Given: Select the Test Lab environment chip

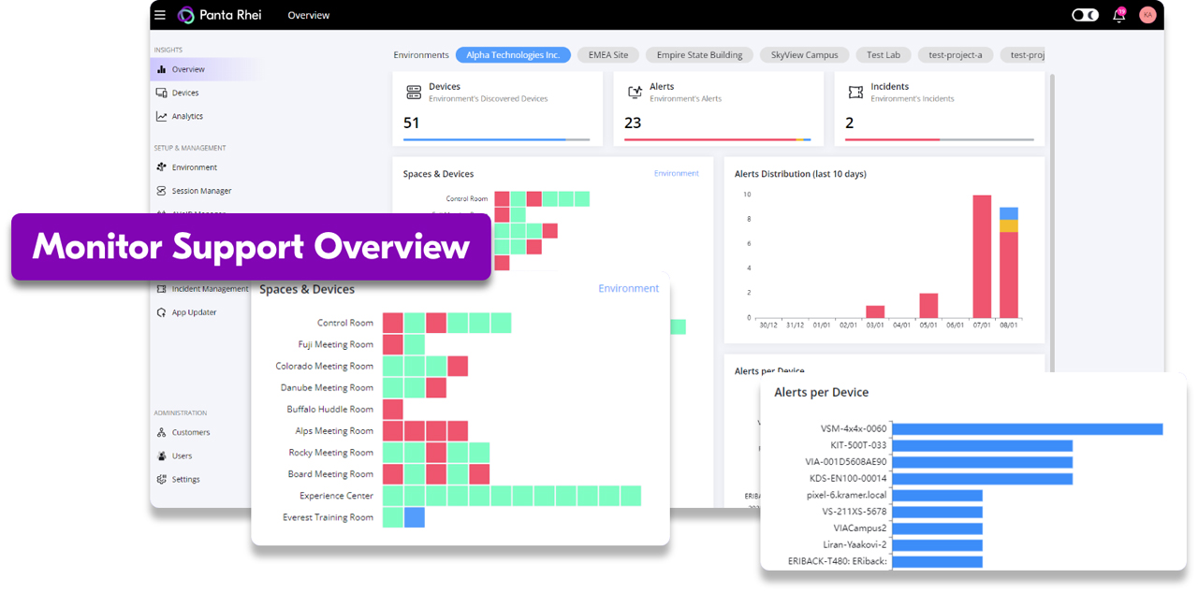Looking at the screenshot, I should (883, 55).
